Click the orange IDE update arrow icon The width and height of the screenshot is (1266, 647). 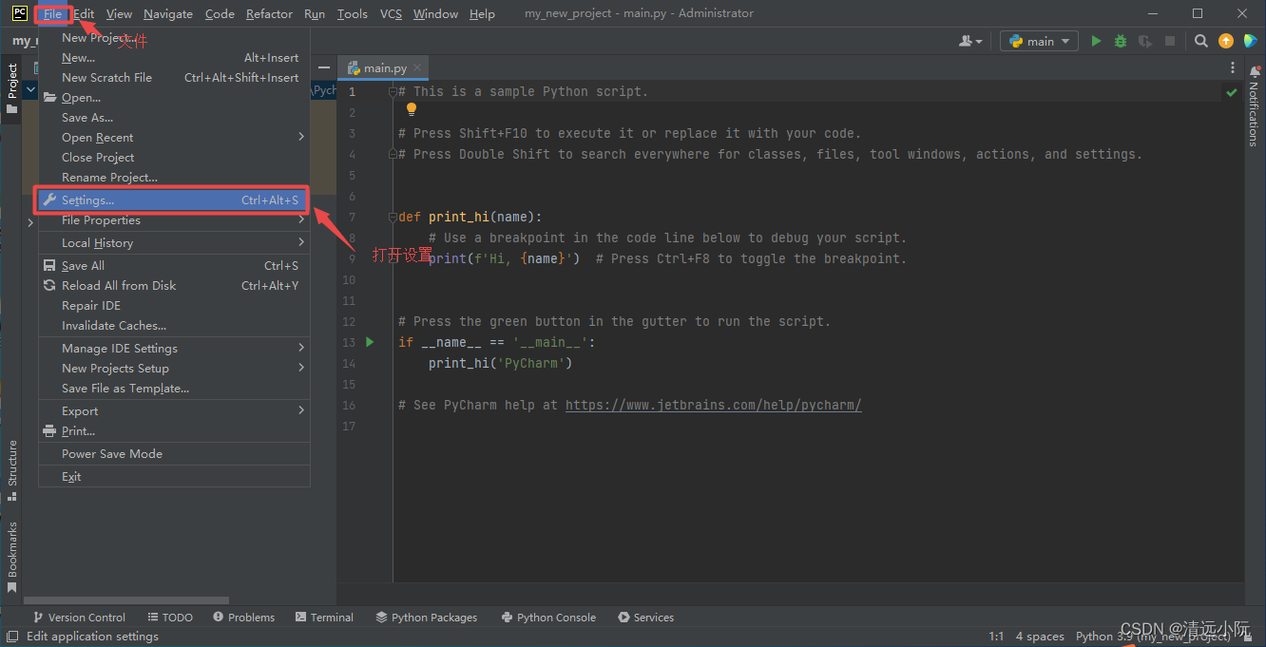1226,41
